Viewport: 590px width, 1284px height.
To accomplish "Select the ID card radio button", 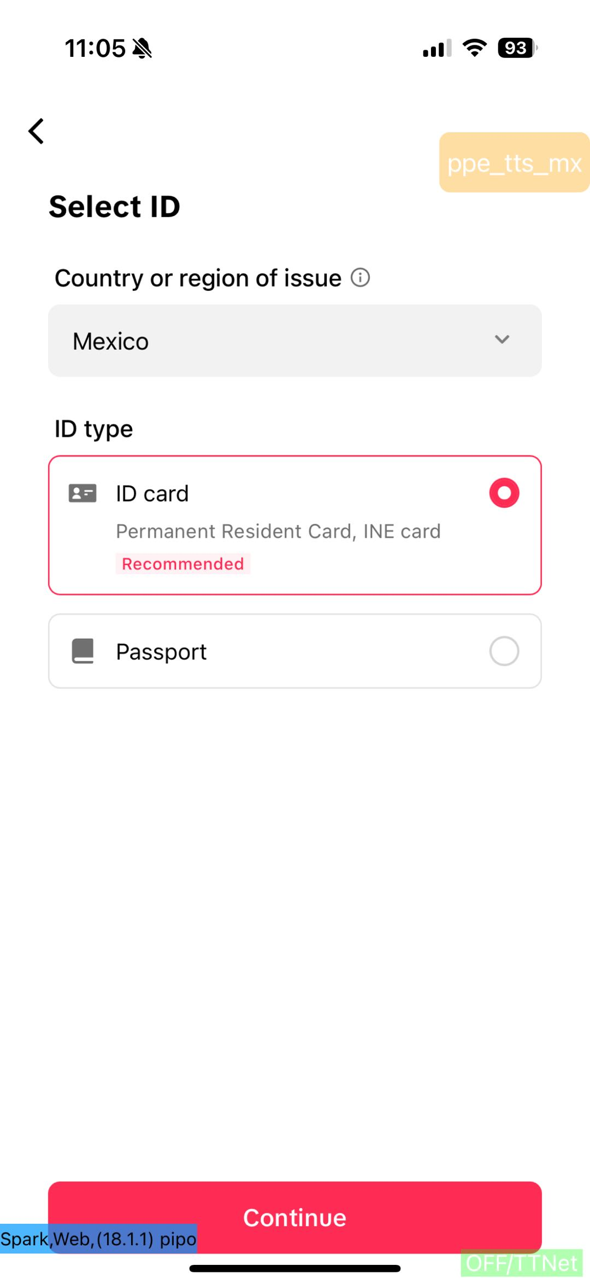I will click(504, 493).
